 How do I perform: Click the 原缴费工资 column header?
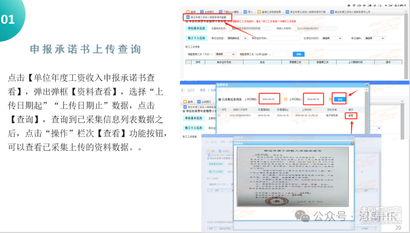coord(295,62)
